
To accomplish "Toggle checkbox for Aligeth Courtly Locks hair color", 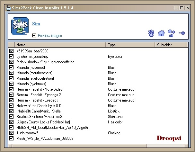I will click(12, 122).
